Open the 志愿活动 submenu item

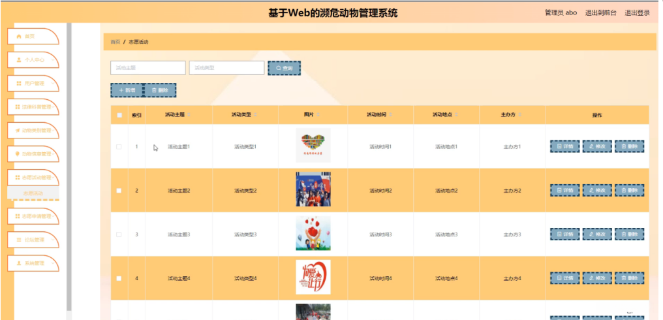click(33, 193)
